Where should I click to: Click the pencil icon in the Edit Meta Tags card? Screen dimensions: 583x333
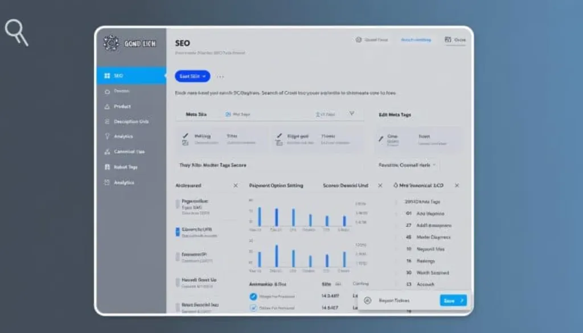(x=381, y=139)
